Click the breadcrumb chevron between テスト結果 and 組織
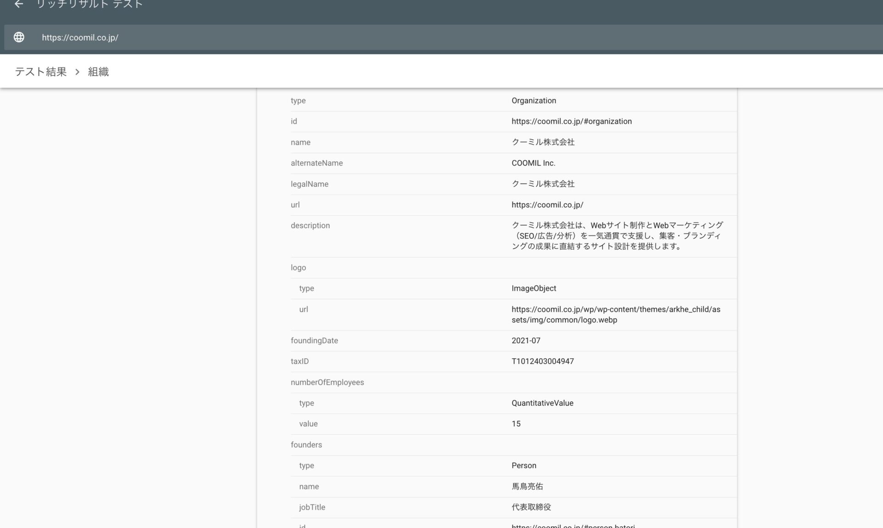883x528 pixels. (76, 72)
